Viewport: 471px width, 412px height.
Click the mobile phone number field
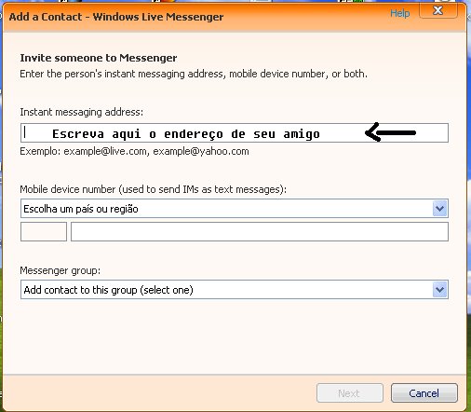pyautogui.click(x=260, y=231)
